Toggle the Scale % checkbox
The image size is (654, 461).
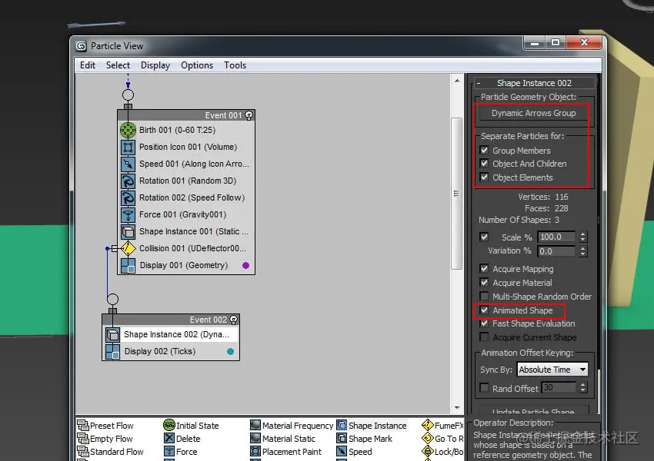(484, 237)
